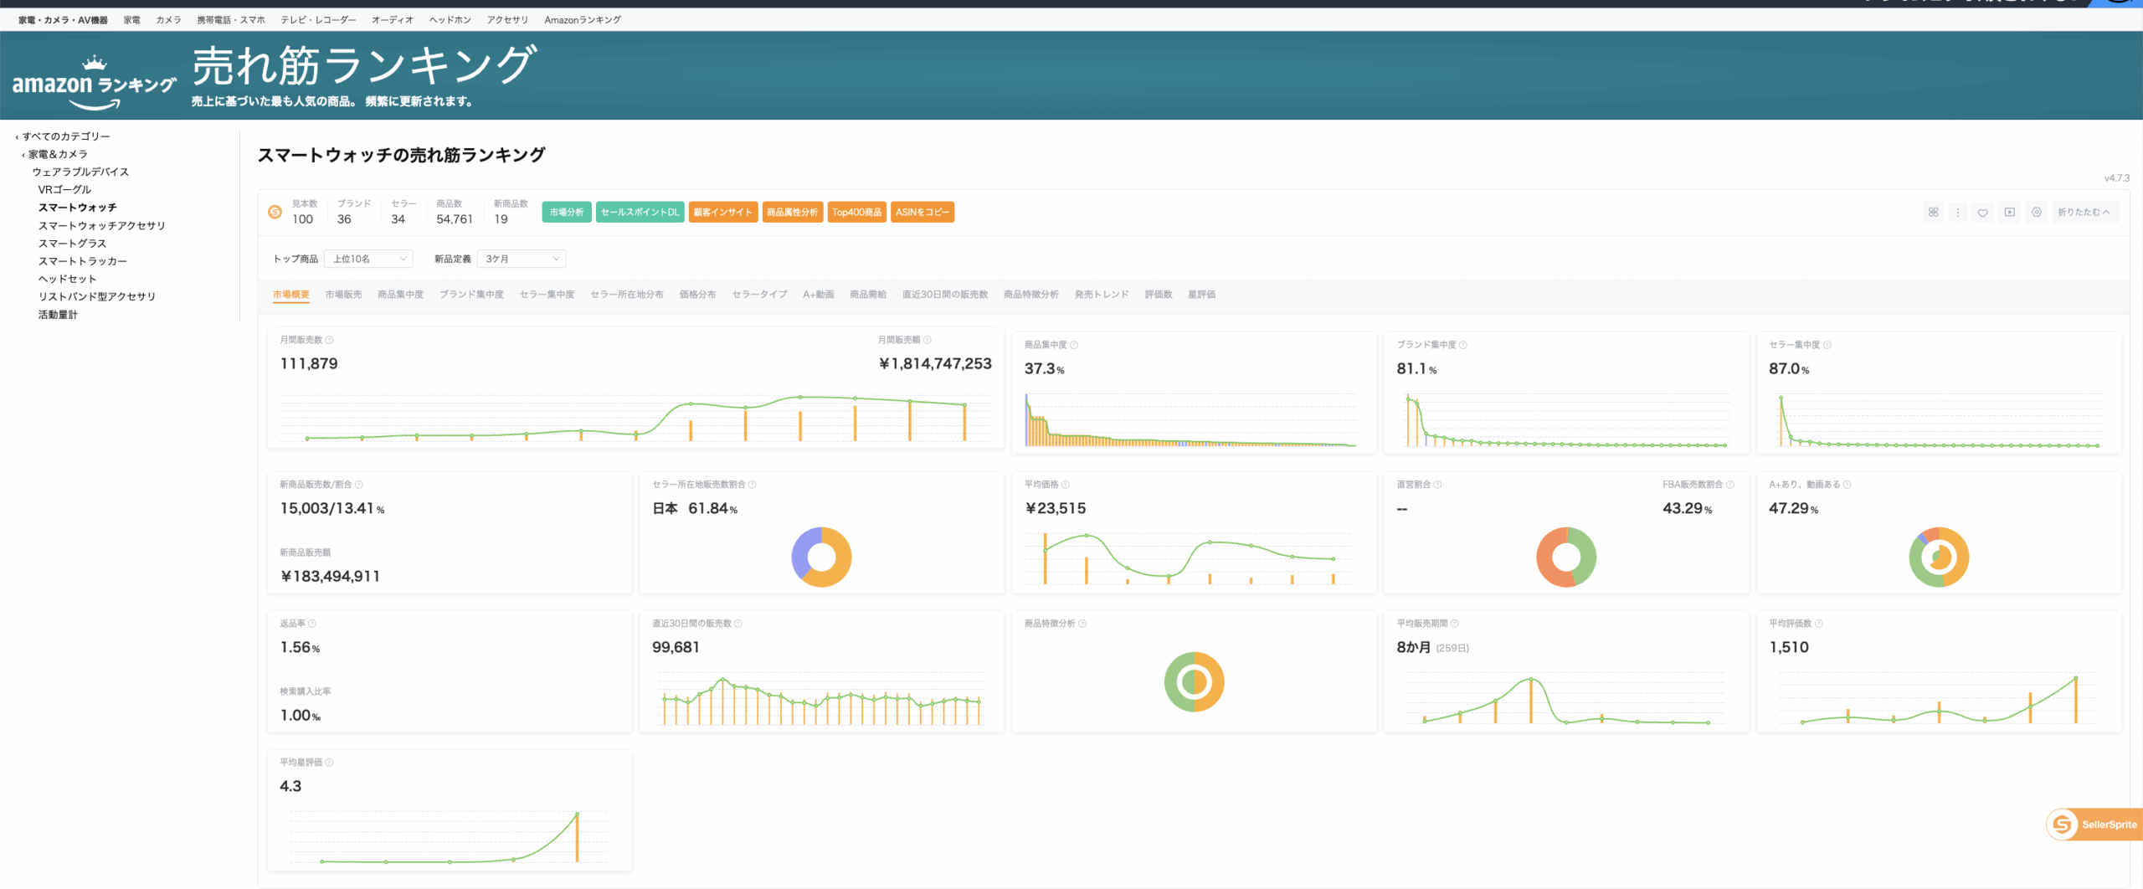This screenshot has width=2143, height=889.
Task: Open the Amazonランキング top navigation link
Action: pos(583,20)
